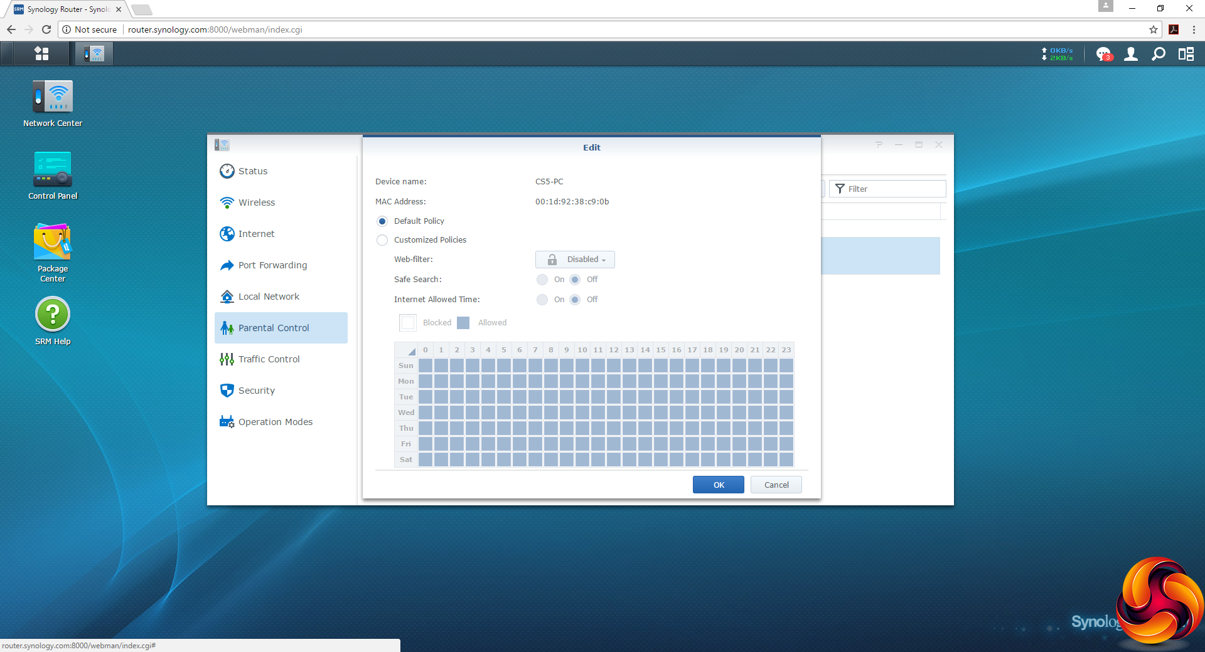
Task: Open notifications chat bubble icon
Action: (1103, 55)
